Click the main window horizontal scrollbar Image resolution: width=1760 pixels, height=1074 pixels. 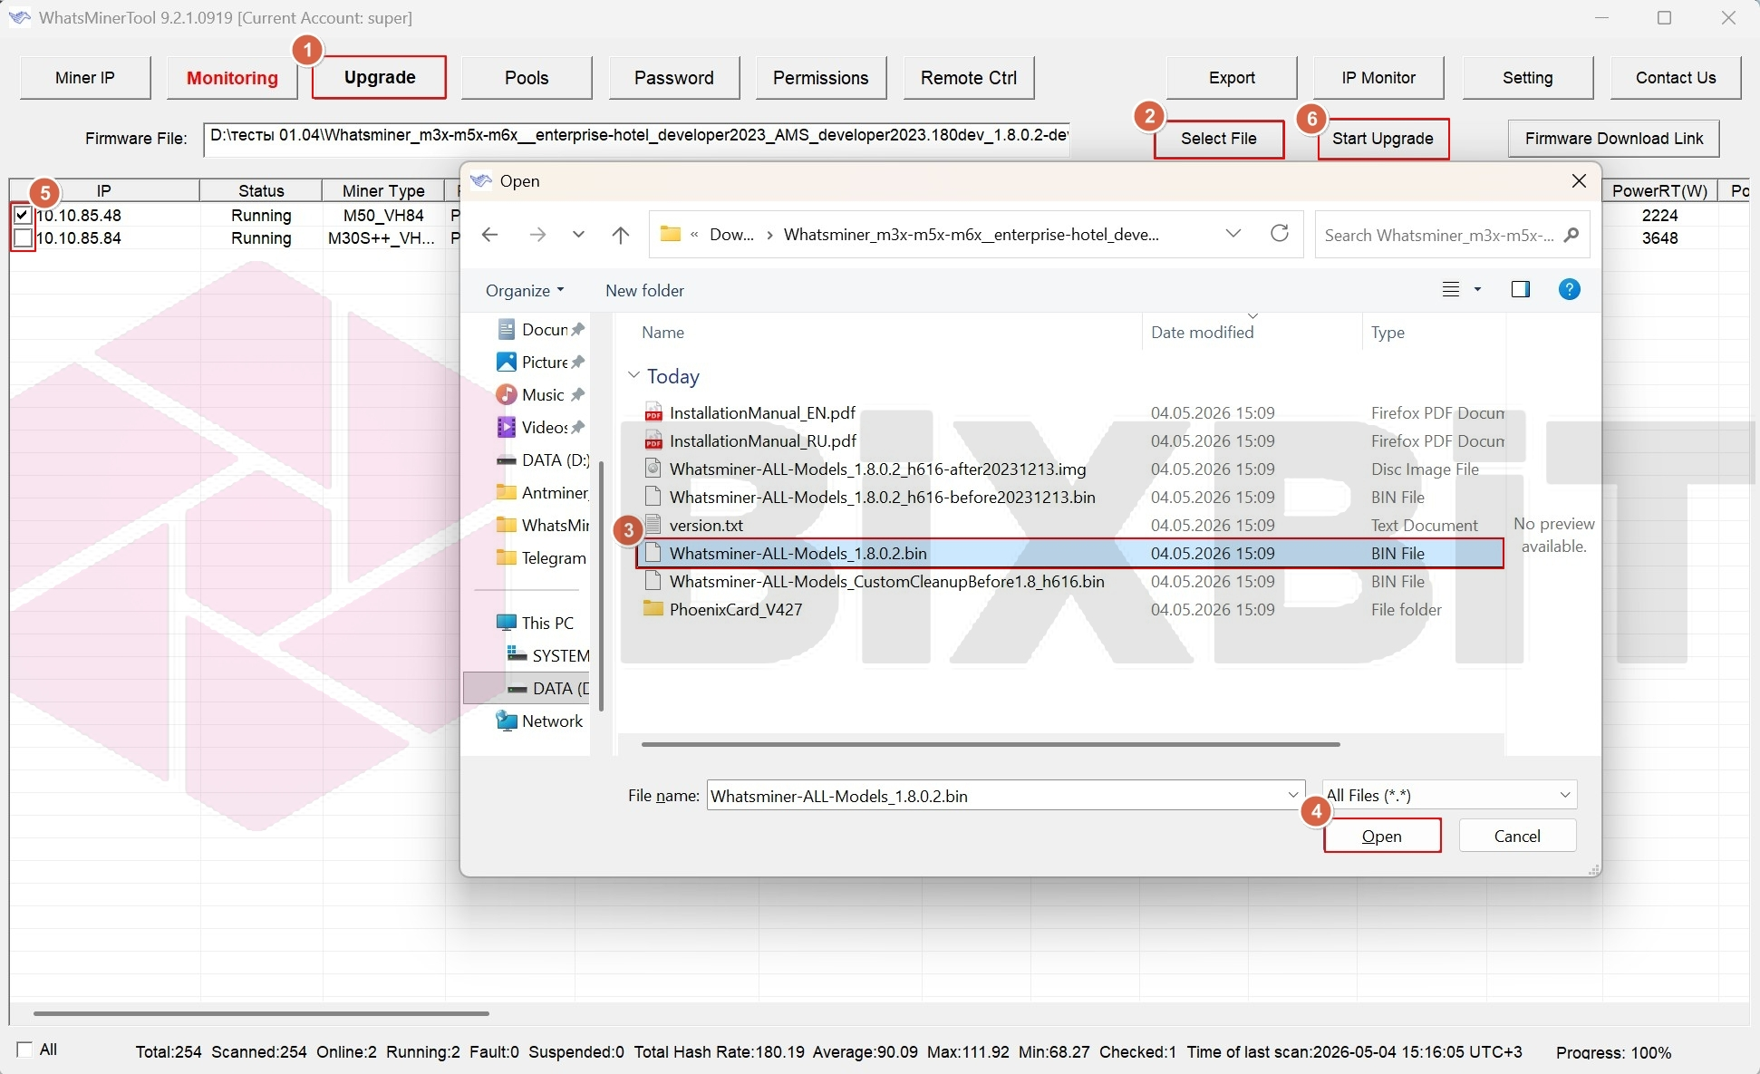click(x=261, y=1012)
